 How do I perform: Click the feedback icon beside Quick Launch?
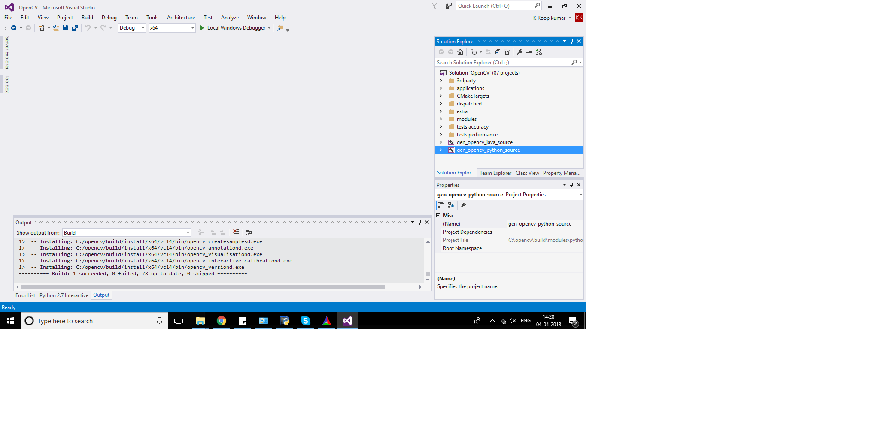point(448,6)
